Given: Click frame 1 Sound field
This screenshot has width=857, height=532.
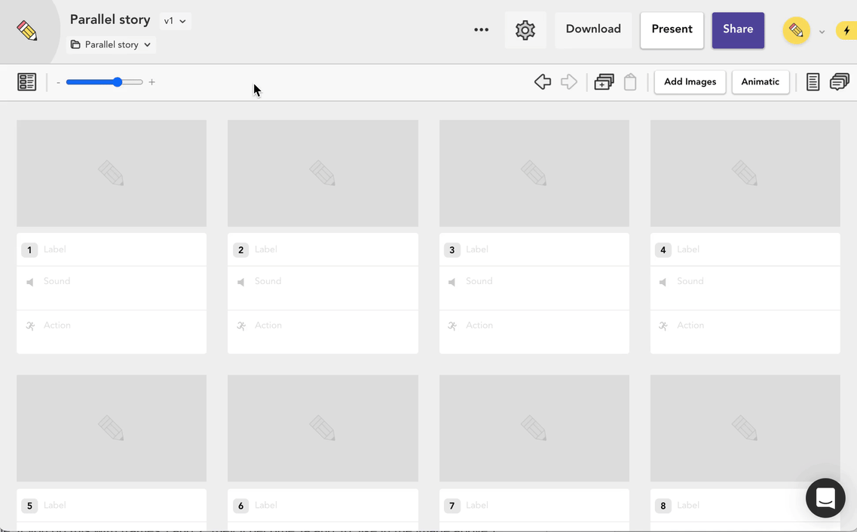Looking at the screenshot, I should tap(112, 288).
